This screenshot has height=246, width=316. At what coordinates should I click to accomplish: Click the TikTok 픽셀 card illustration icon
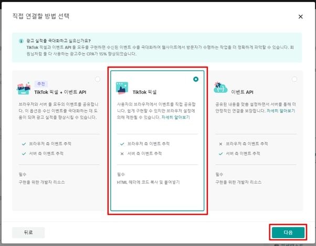click(x=122, y=88)
